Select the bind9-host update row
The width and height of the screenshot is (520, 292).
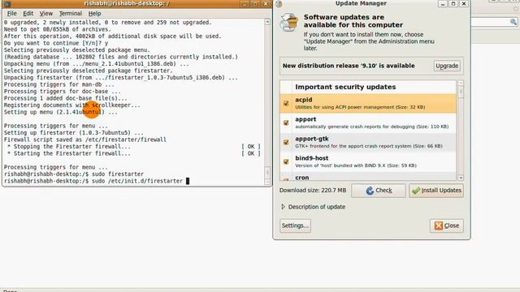pyautogui.click(x=368, y=162)
